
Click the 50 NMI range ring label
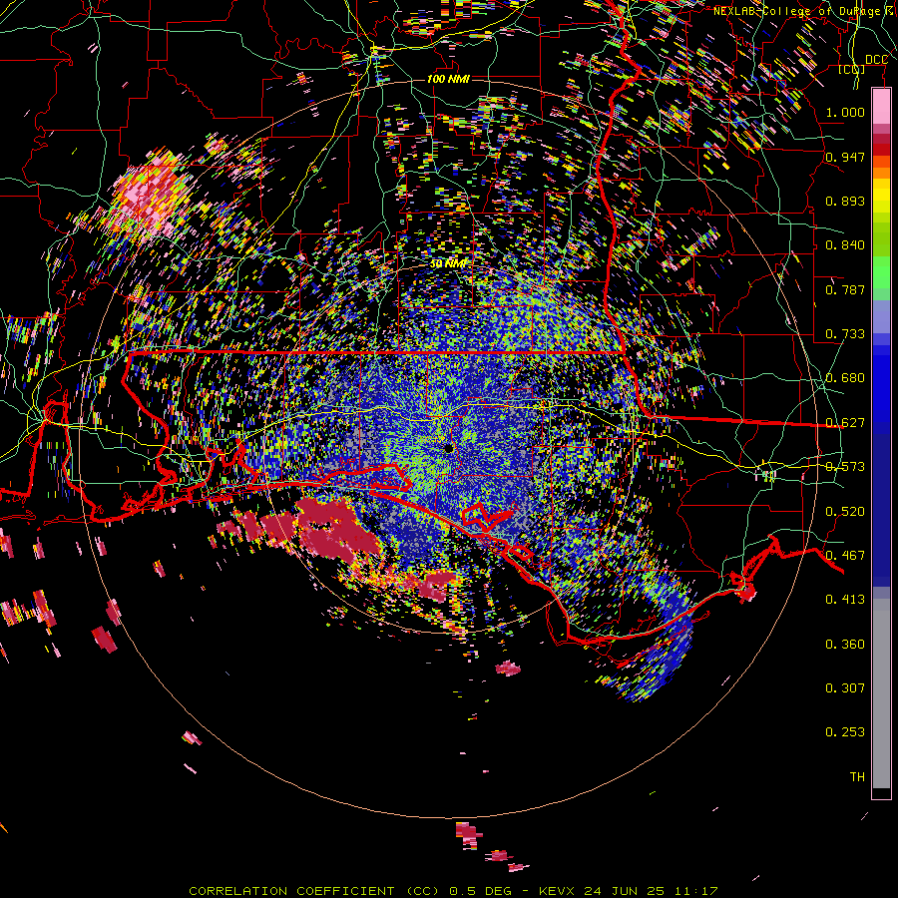click(x=448, y=263)
